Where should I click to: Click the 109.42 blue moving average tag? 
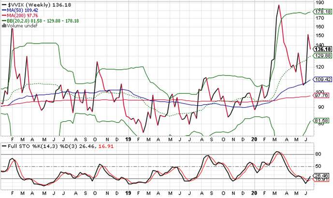322,79
